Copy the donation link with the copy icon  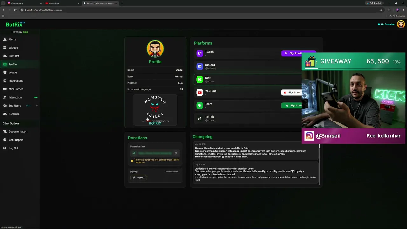(176, 153)
